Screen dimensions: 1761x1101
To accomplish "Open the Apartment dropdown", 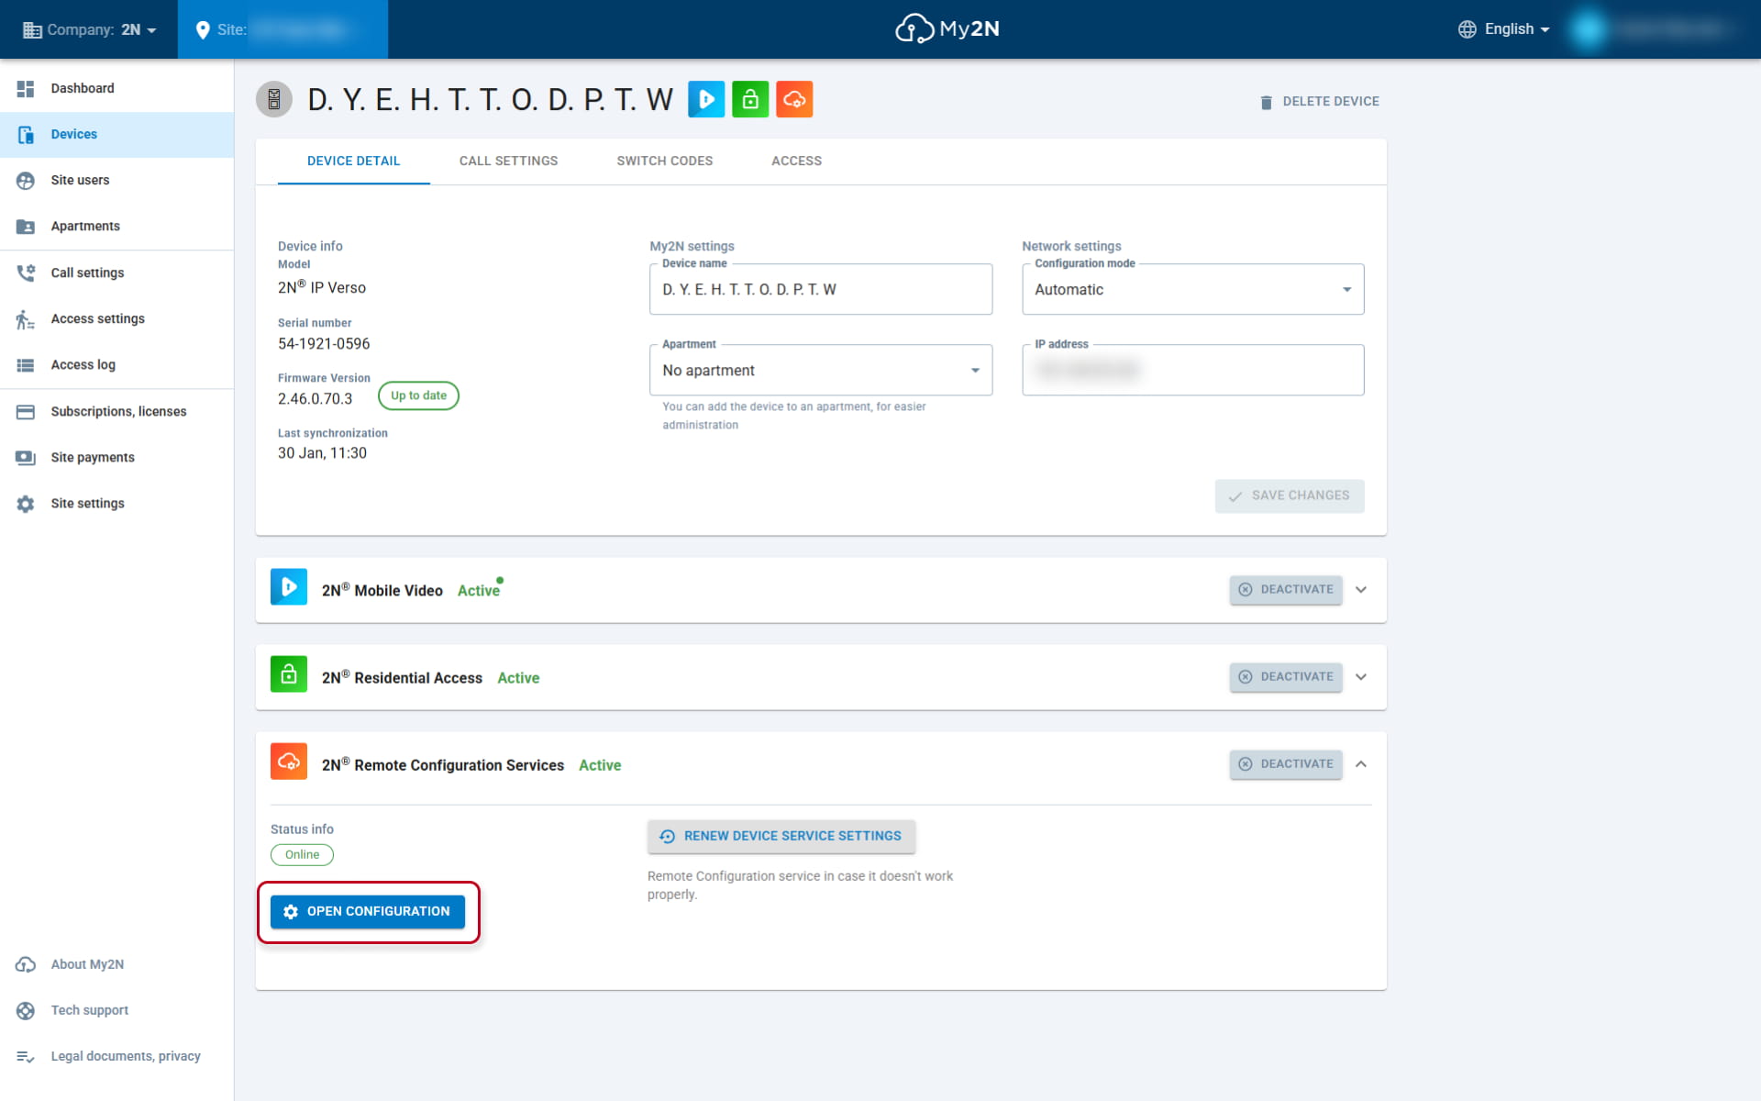I will click(821, 370).
